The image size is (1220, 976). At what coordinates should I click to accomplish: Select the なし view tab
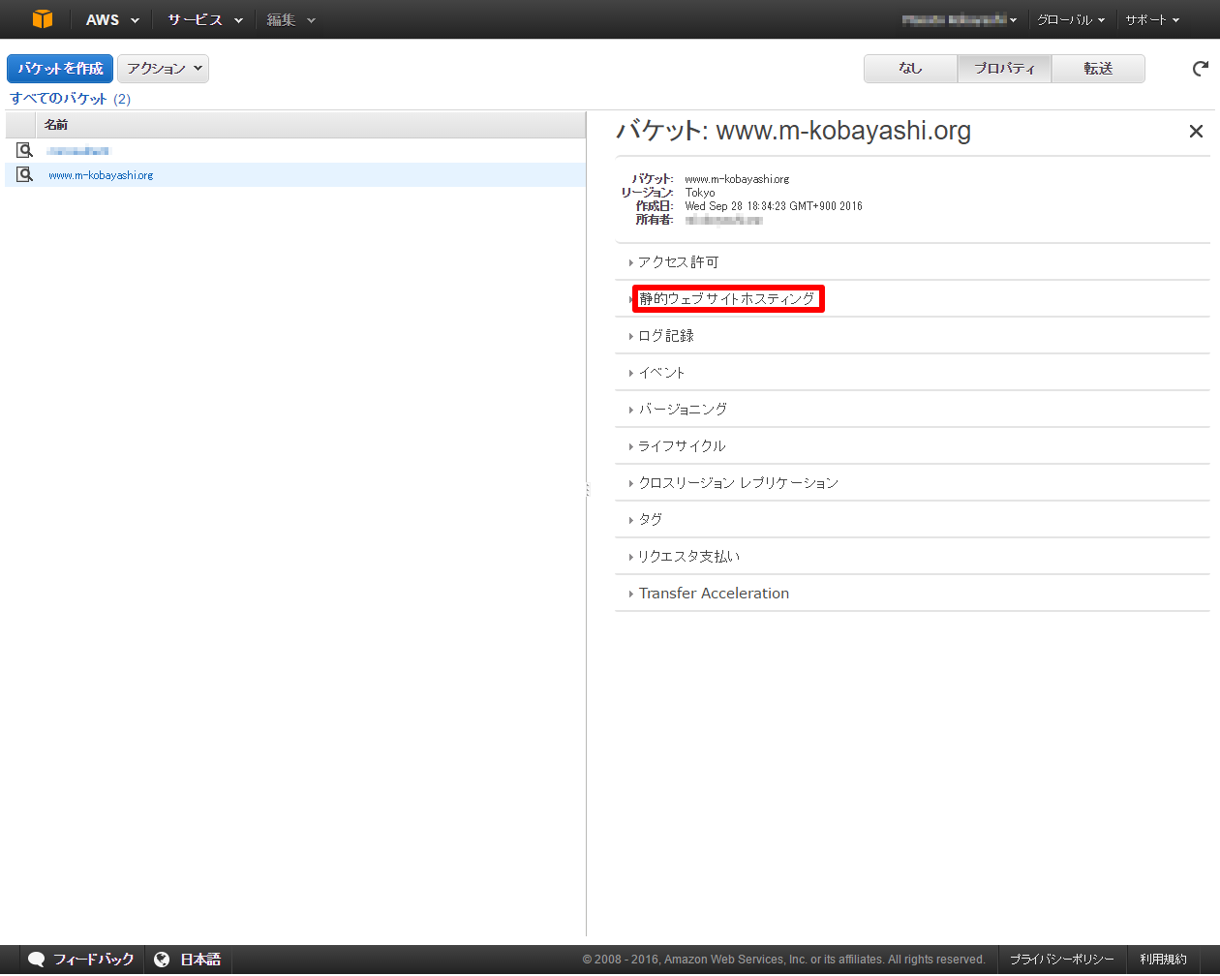910,68
